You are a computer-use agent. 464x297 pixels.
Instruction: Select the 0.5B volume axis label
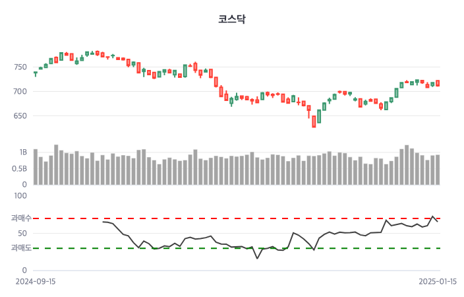click(x=19, y=168)
